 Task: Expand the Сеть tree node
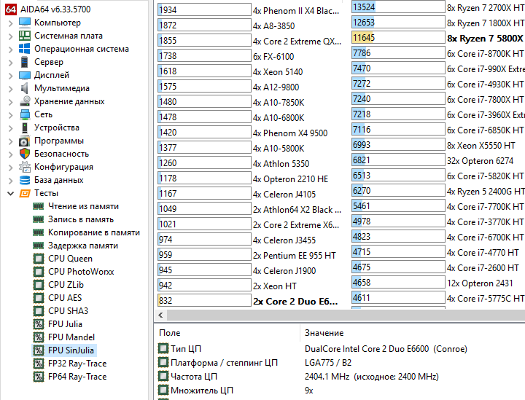(10, 114)
